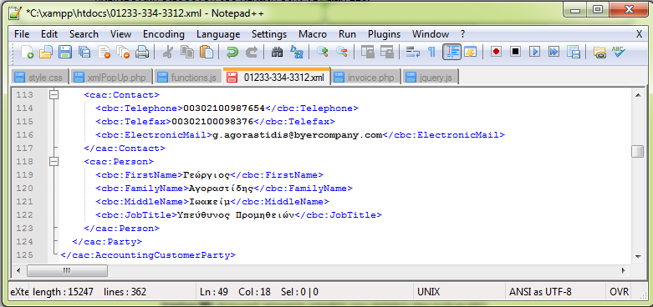Switch to the jquery.js tab
The height and width of the screenshot is (307, 653).
tap(431, 78)
